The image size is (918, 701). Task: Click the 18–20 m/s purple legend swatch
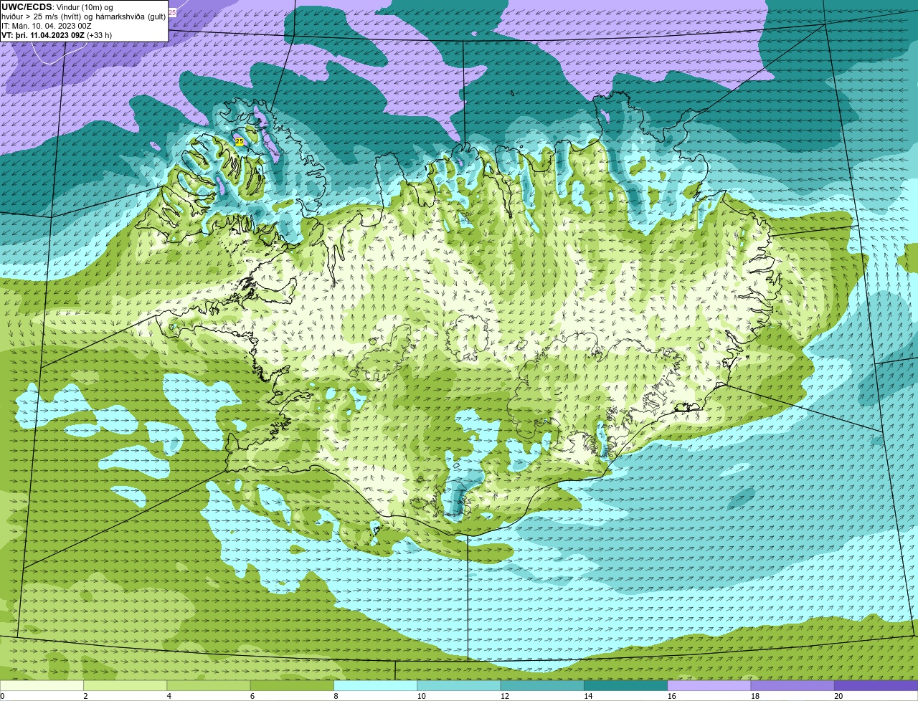[792, 685]
